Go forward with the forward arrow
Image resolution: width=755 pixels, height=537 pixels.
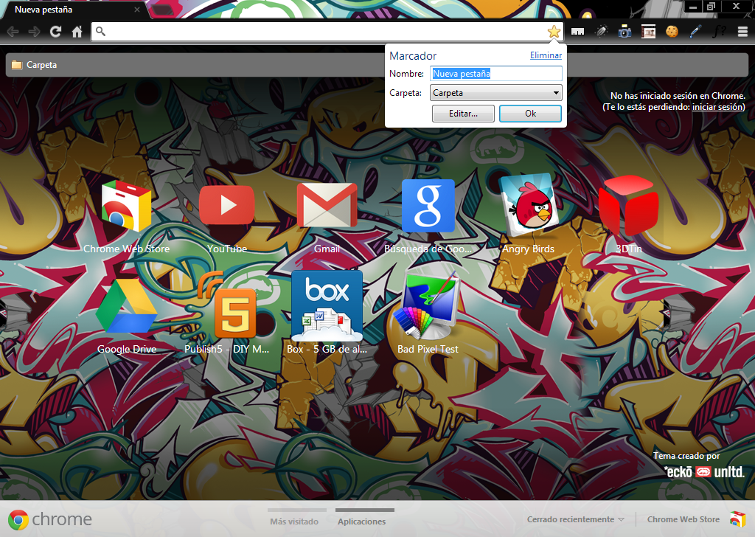pyautogui.click(x=34, y=32)
